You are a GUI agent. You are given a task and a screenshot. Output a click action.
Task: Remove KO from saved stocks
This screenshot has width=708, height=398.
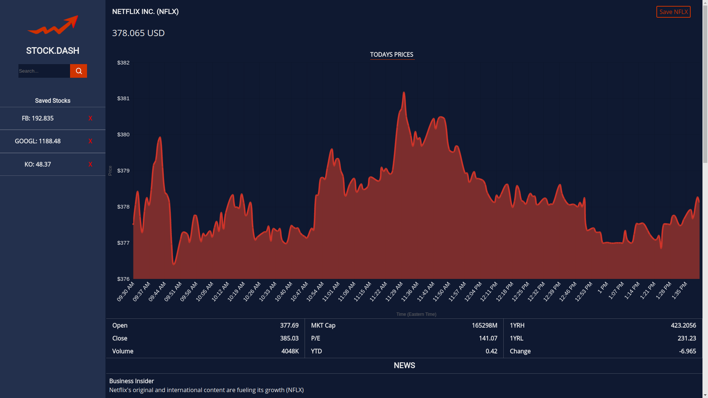click(x=90, y=164)
